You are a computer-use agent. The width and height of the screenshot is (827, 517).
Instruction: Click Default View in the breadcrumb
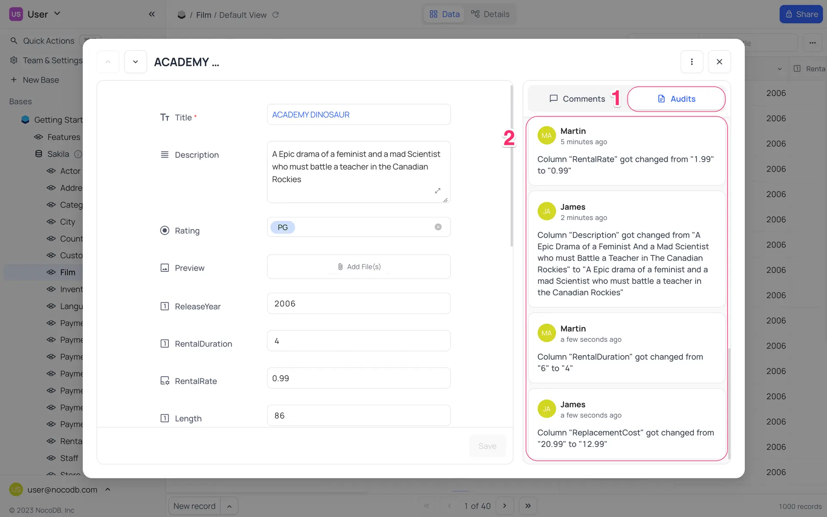pyautogui.click(x=243, y=15)
